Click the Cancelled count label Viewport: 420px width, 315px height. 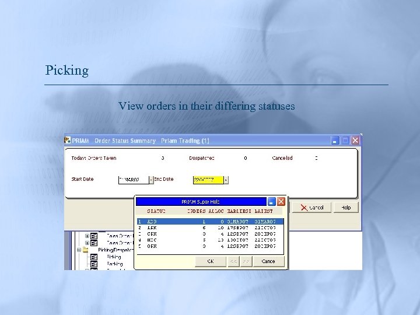coord(282,158)
